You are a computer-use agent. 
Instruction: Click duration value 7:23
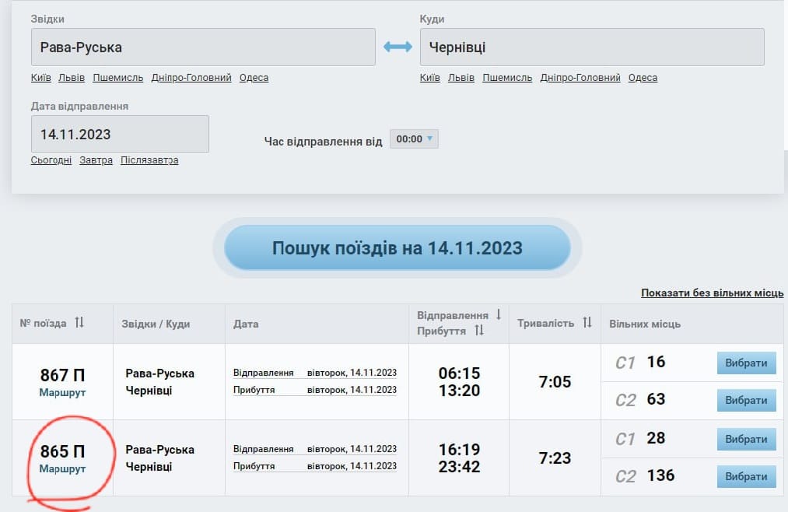click(x=555, y=458)
